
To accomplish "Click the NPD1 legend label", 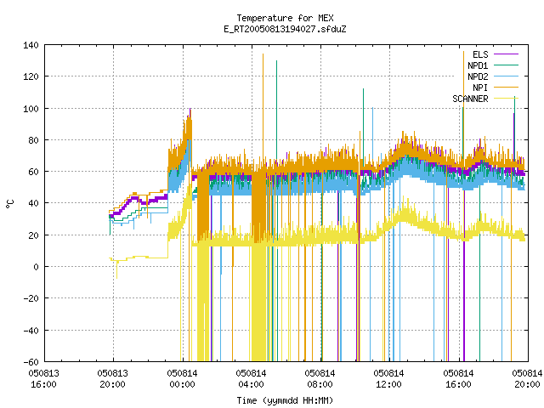I will (478, 65).
